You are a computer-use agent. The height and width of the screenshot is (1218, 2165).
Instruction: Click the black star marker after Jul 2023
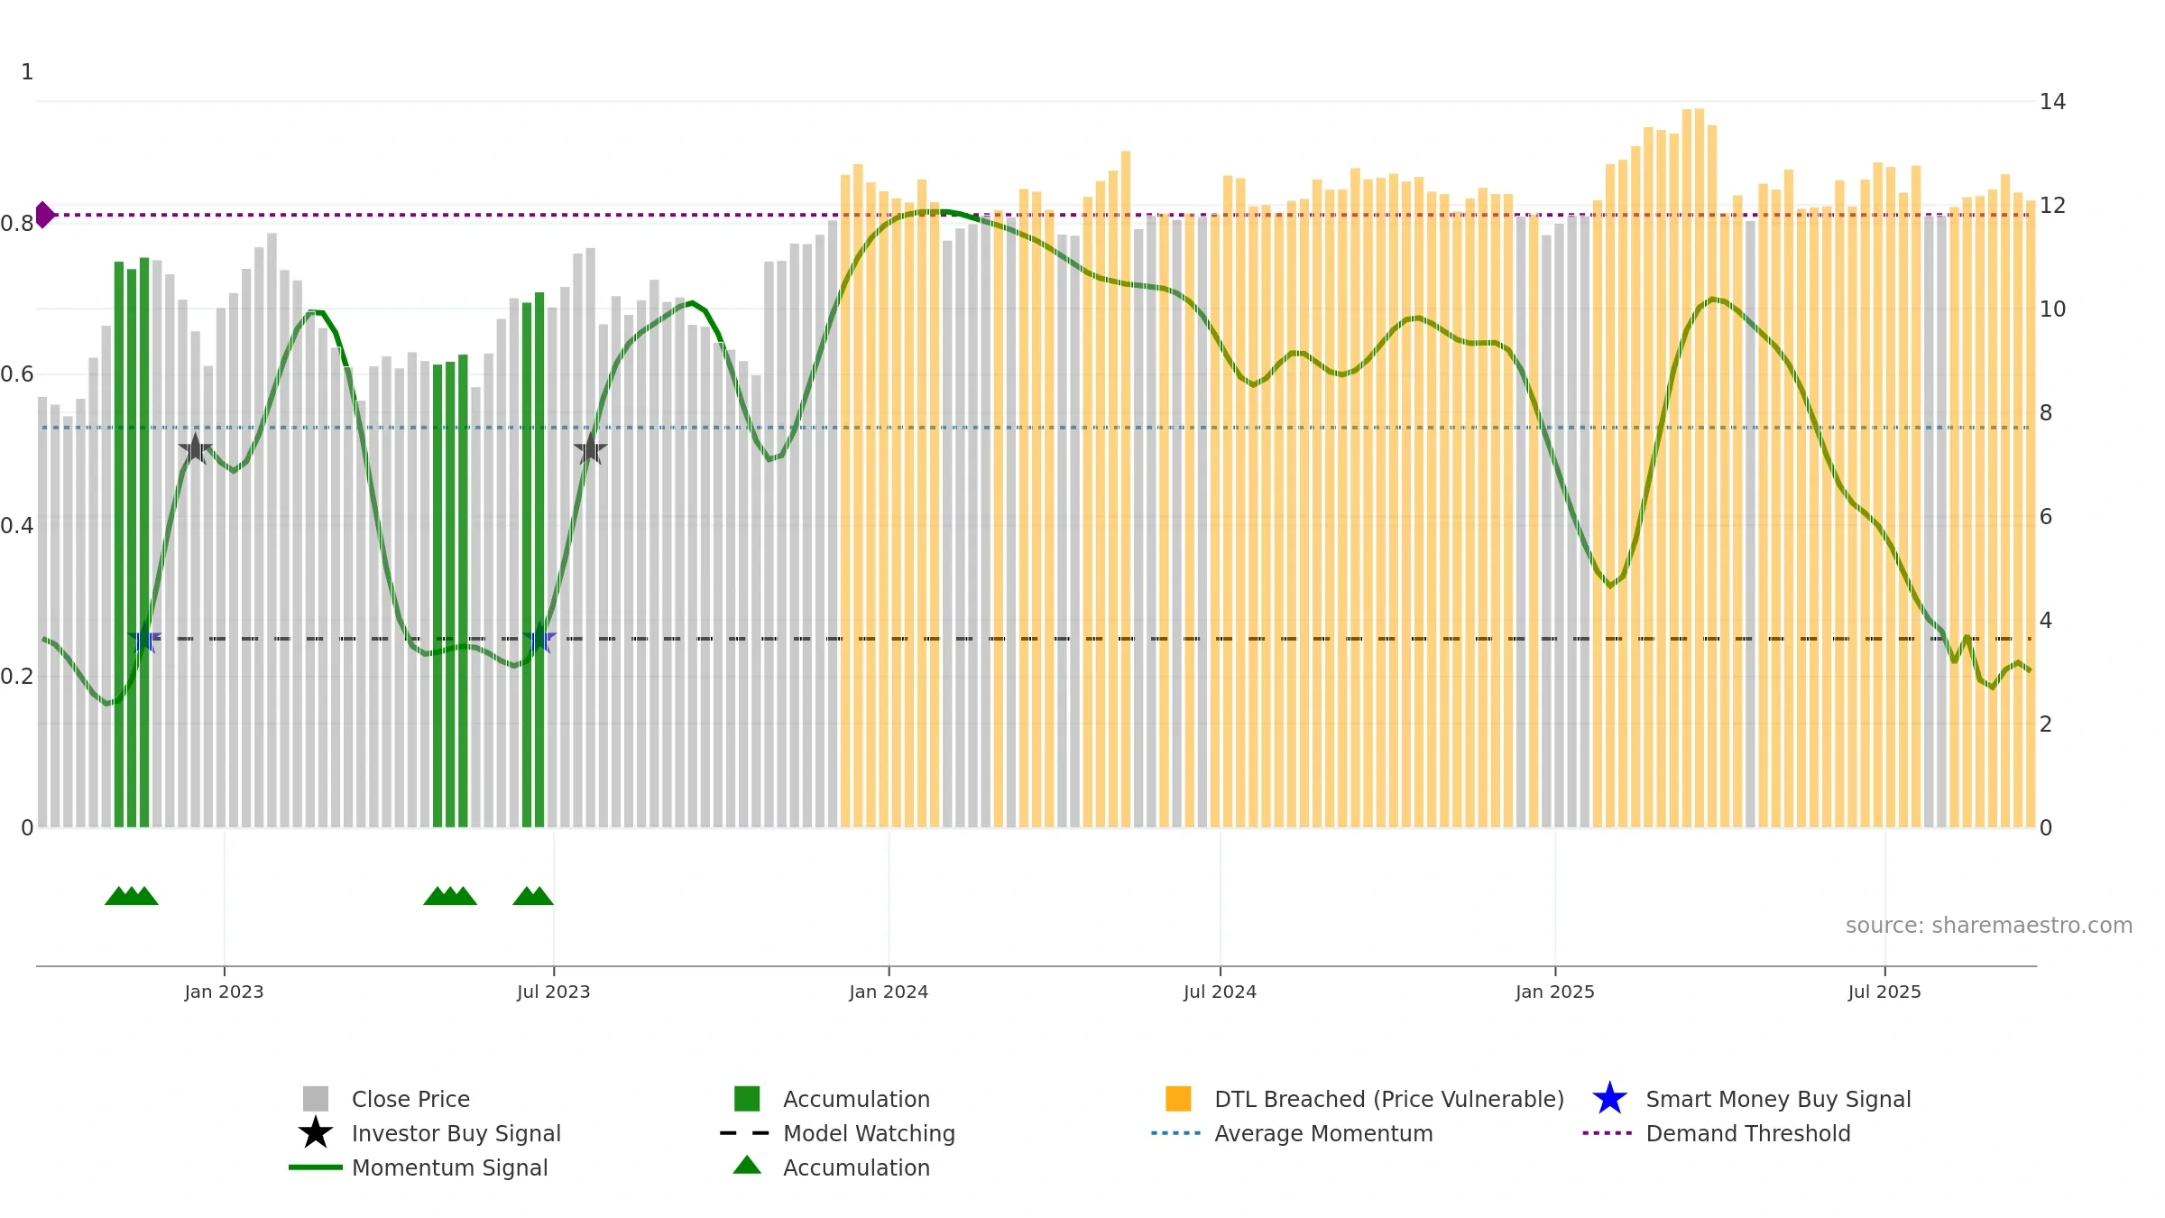tap(590, 448)
